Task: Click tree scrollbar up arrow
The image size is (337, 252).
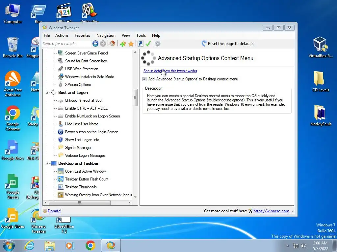Action: [x=135, y=52]
